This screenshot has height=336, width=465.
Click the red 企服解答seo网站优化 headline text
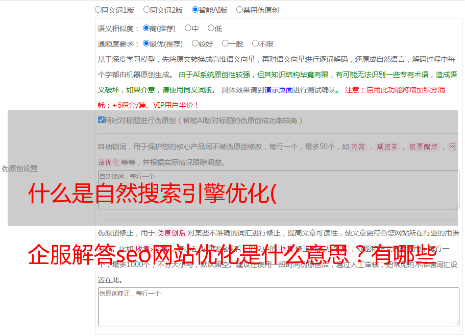point(231,255)
